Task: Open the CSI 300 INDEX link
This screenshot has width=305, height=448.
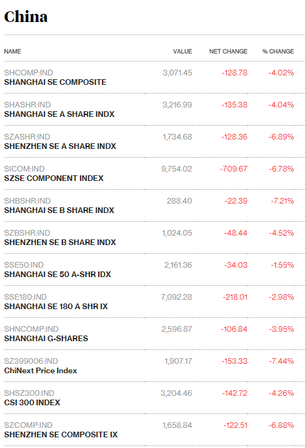Action: pyautogui.click(x=32, y=403)
